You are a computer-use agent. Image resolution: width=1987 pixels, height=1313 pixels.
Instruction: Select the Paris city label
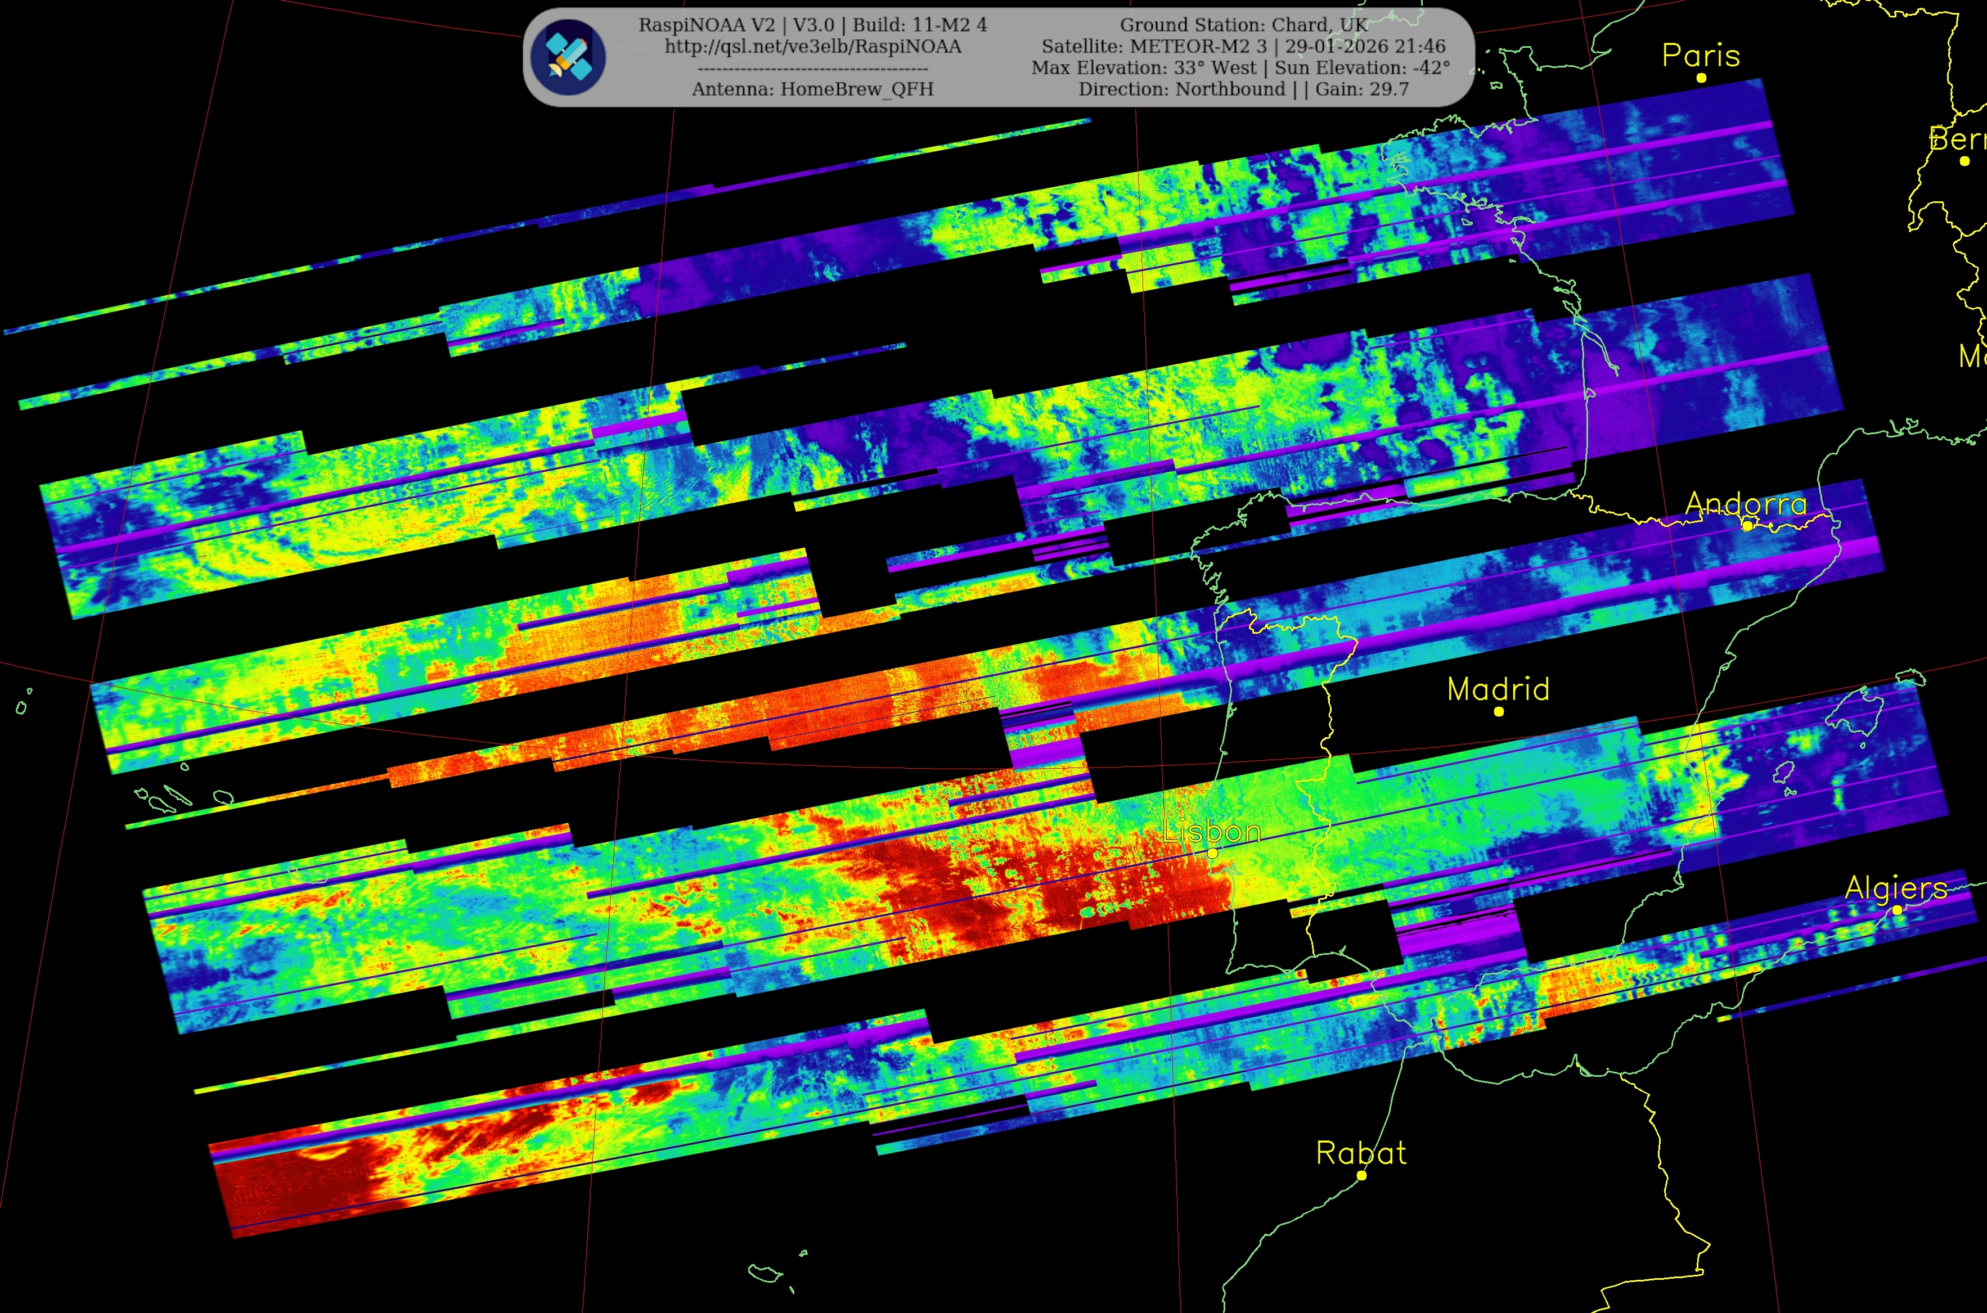click(1701, 55)
